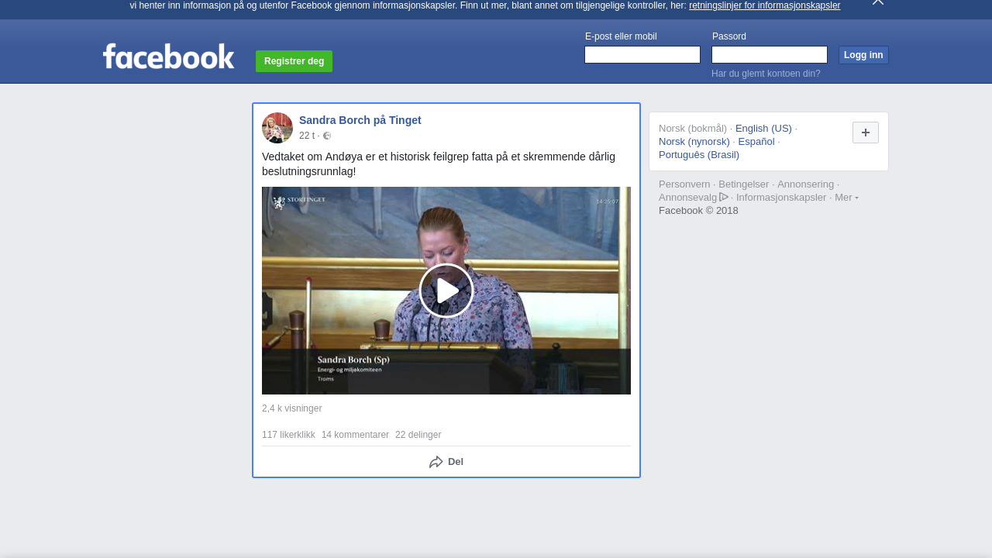
Task: View the 14 kommentarer
Action: click(355, 435)
